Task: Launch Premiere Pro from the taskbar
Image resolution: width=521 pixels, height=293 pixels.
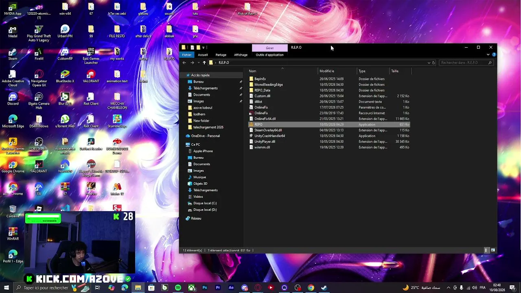Action: 218,288
